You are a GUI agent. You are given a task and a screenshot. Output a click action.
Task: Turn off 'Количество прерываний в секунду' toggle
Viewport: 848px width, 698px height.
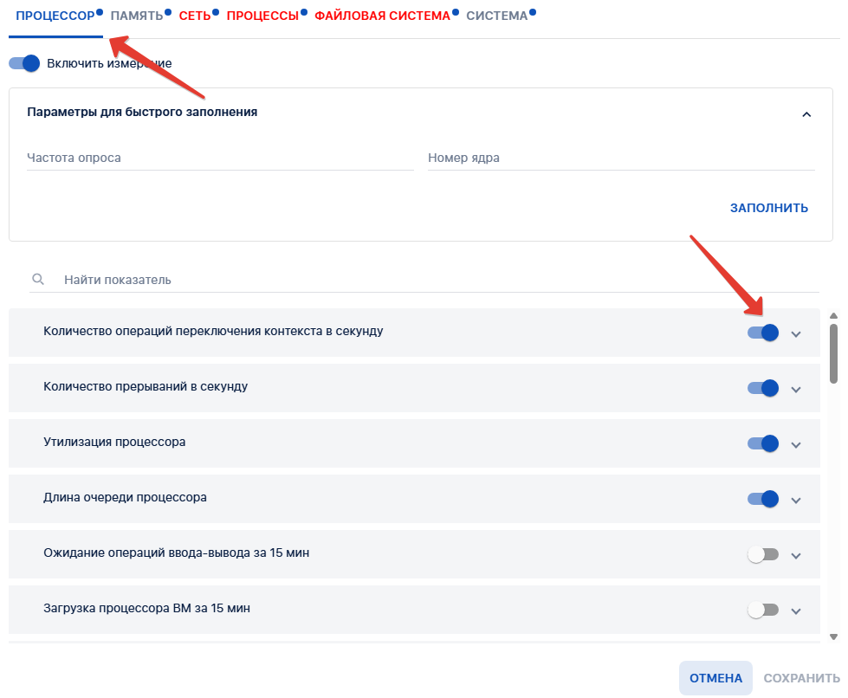763,388
